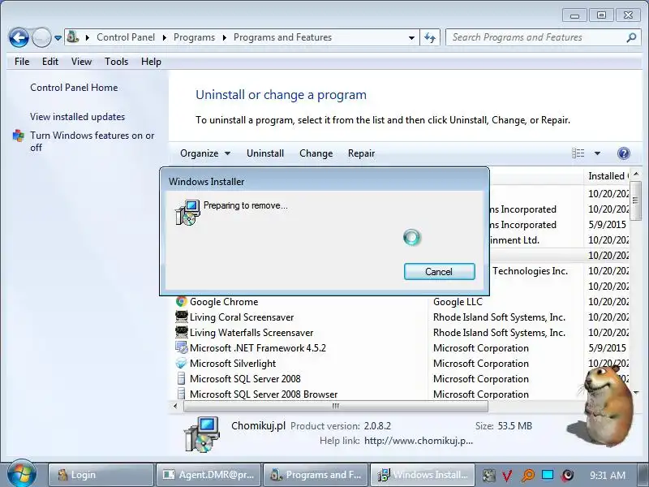Viewport: 649px width, 487px height.
Task: Click the Living Waterfalls Screensaver icon
Action: 181,332
